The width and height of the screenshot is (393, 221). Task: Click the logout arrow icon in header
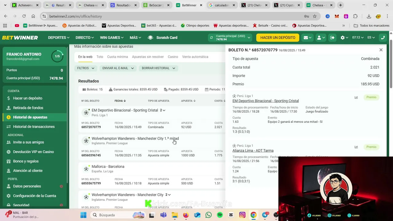[332, 37]
